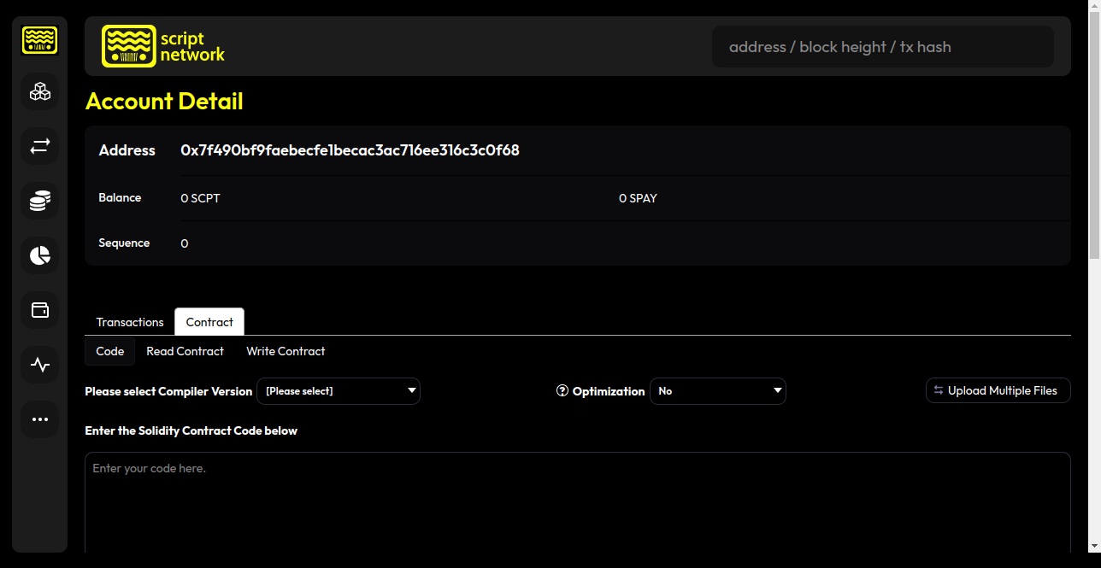
Task: Select the Contract tab
Action: (209, 322)
